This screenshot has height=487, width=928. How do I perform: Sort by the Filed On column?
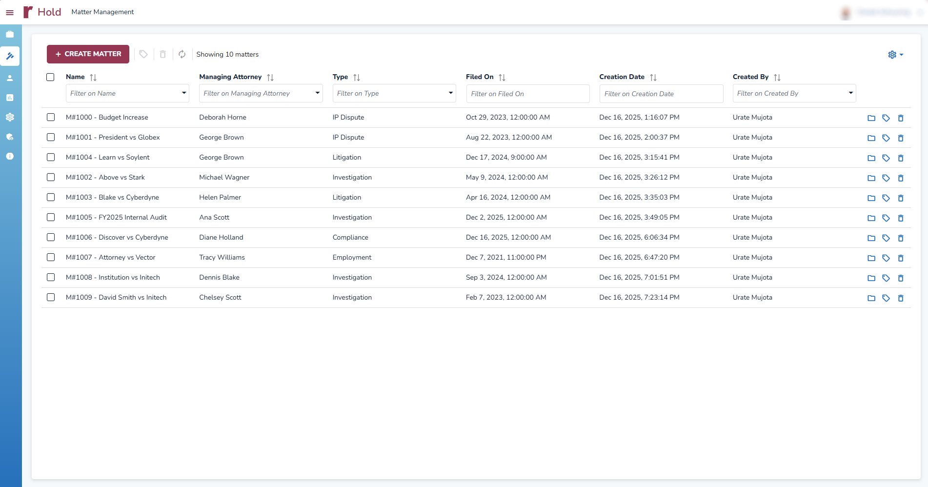[x=502, y=77]
